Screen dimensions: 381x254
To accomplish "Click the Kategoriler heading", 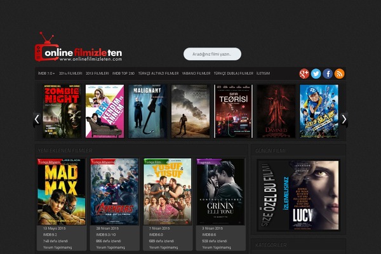I will click(271, 245).
